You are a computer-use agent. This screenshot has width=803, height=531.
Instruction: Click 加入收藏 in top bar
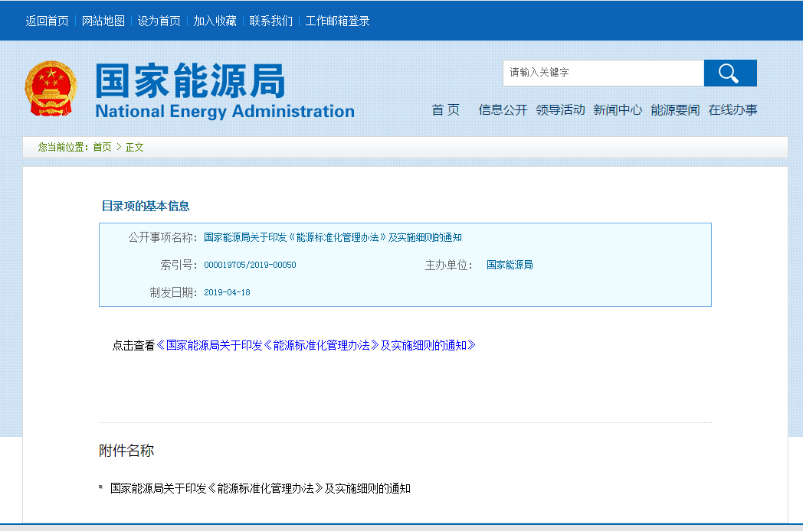click(x=215, y=21)
